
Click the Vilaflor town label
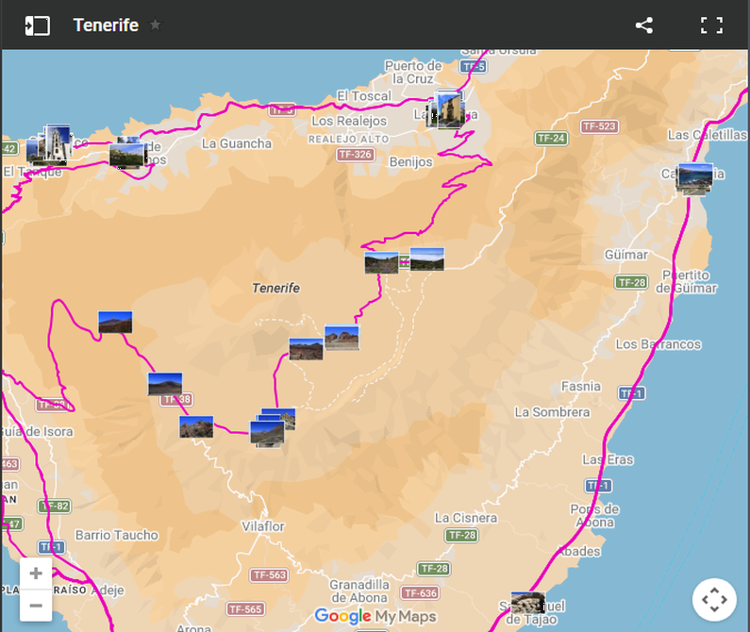coord(262,526)
